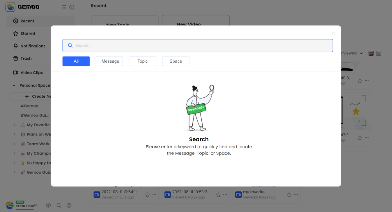Click the Recent page heading

(x=98, y=6)
